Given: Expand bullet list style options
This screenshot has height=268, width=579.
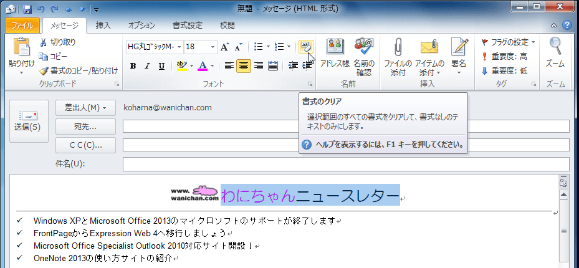Looking at the screenshot, I should click(268, 47).
